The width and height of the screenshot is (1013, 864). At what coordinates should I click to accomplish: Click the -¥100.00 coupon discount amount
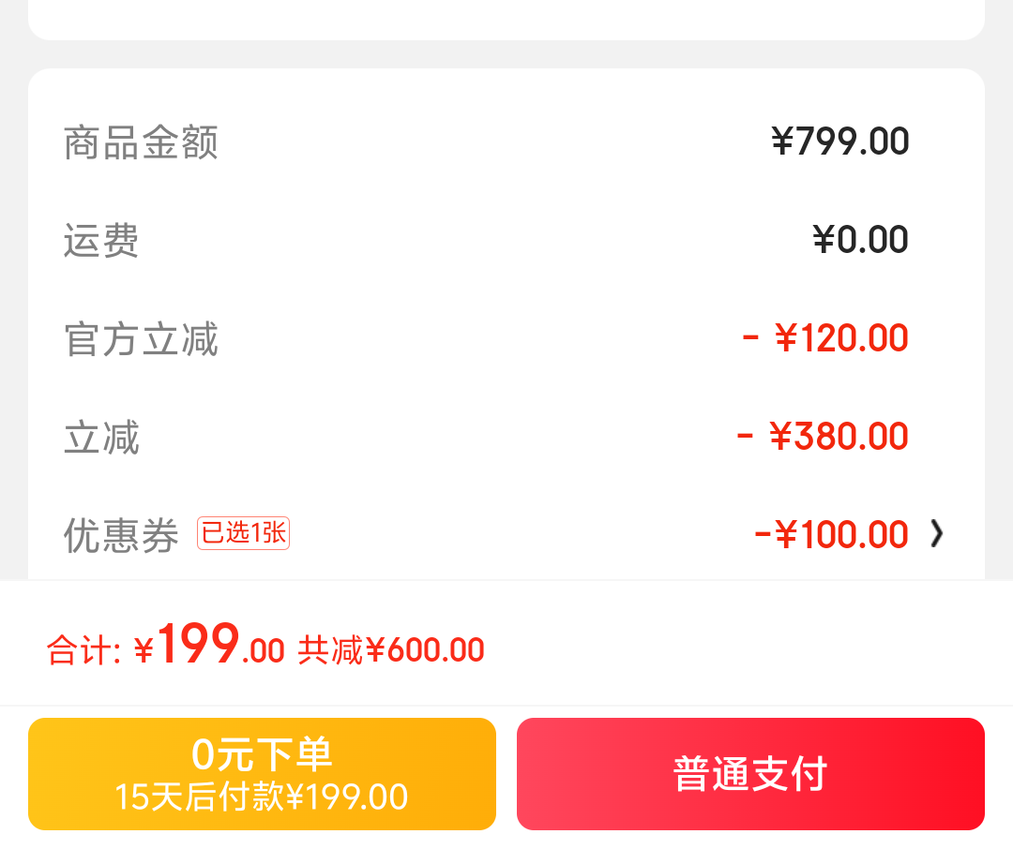point(831,535)
